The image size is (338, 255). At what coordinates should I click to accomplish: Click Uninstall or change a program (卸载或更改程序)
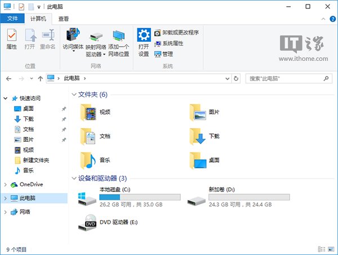click(176, 33)
